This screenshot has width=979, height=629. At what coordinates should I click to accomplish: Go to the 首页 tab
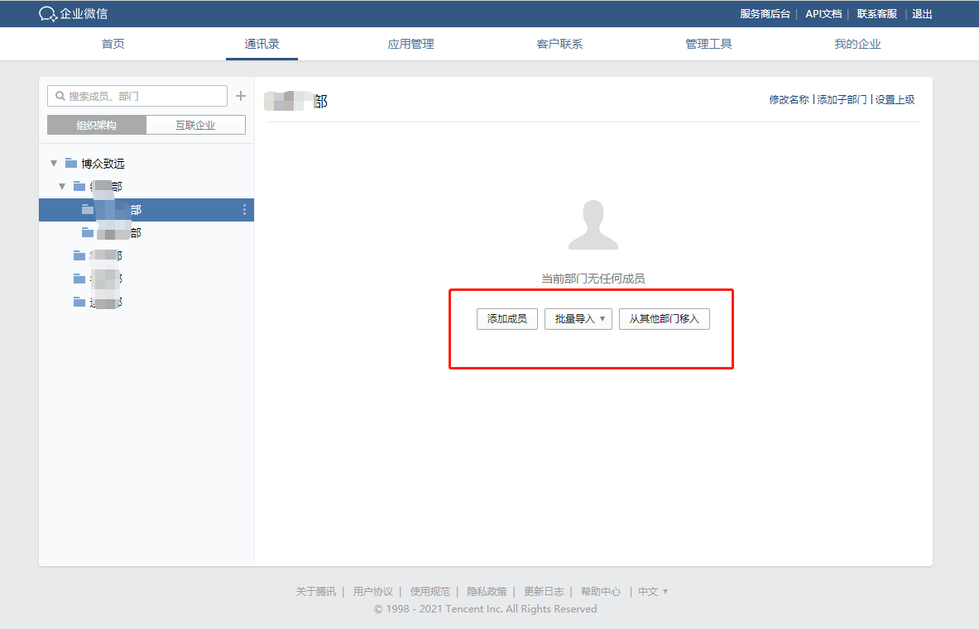(x=113, y=44)
